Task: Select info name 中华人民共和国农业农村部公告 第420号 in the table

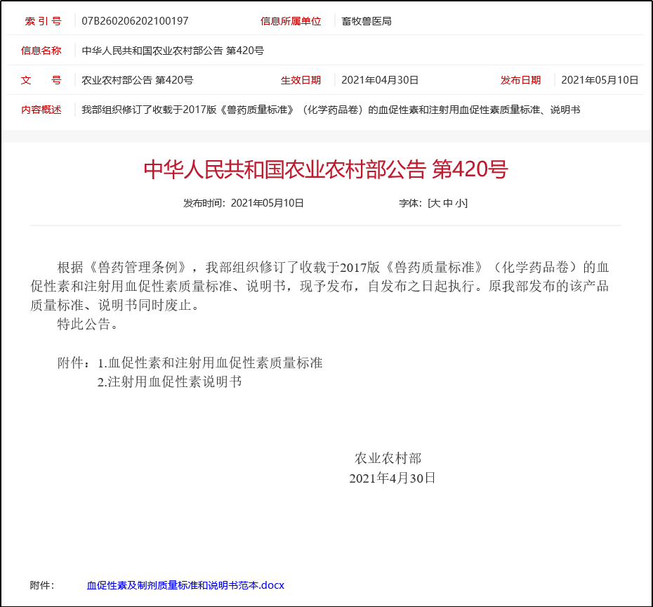Action: 173,51
